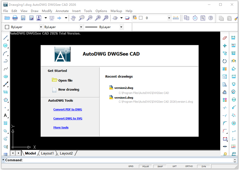Open the ByLayer color swatch dropdown
The width and height of the screenshot is (239, 170).
(x=41, y=27)
